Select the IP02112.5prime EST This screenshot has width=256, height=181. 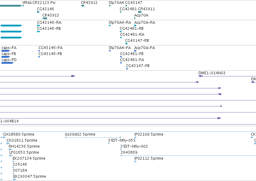click(149, 158)
